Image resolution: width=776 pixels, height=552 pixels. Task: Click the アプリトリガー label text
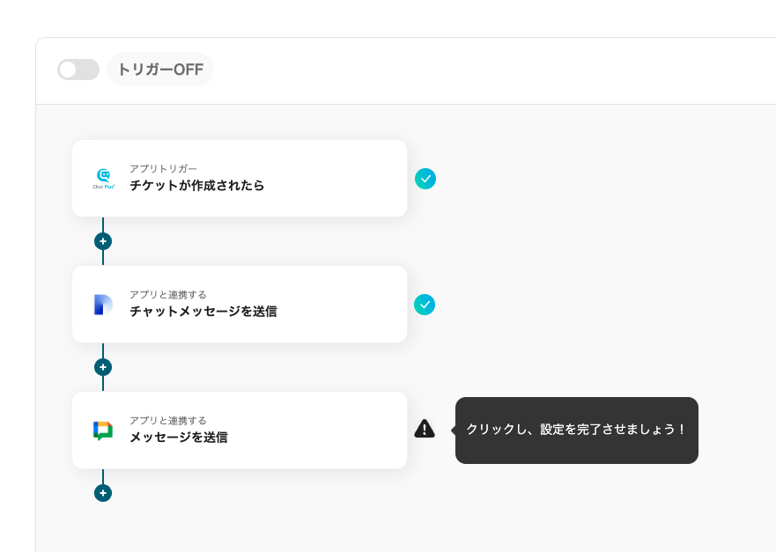click(x=164, y=168)
